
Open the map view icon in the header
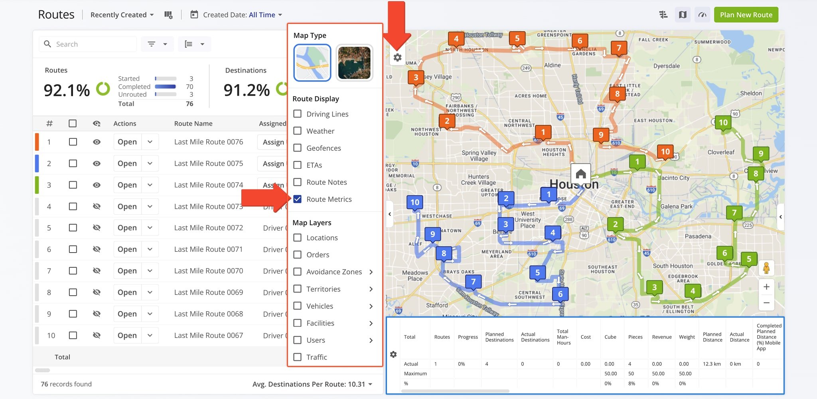coord(683,14)
